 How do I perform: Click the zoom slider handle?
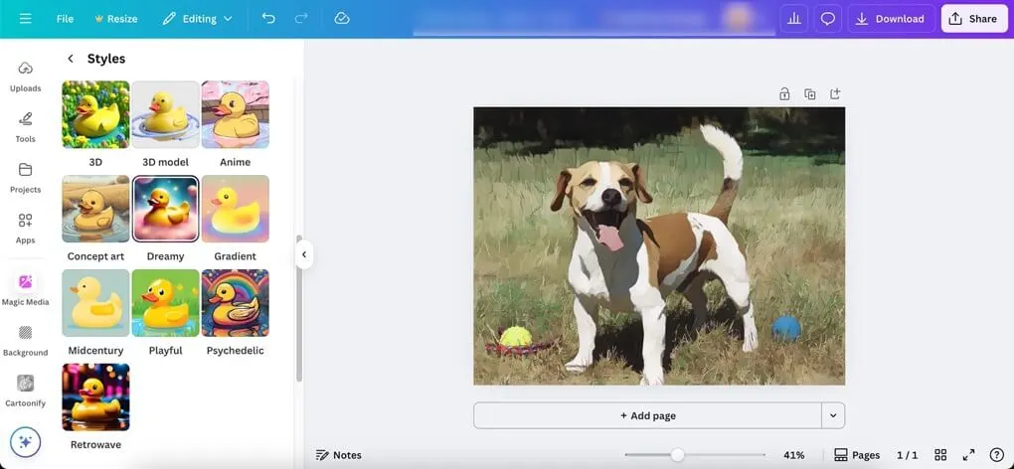tap(677, 455)
